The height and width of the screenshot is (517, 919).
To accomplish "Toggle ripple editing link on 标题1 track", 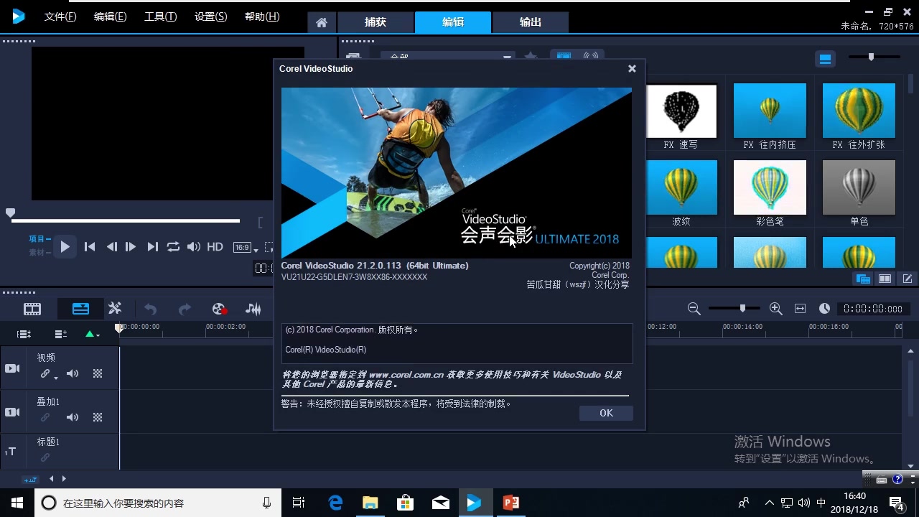I will pyautogui.click(x=45, y=457).
